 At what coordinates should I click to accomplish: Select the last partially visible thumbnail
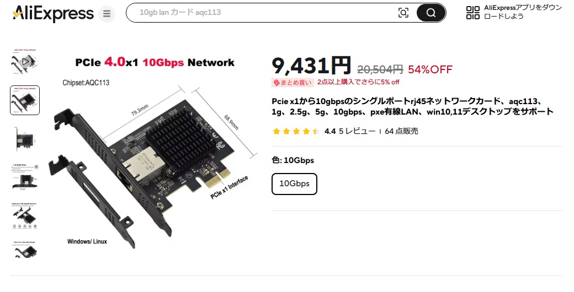pyautogui.click(x=25, y=249)
